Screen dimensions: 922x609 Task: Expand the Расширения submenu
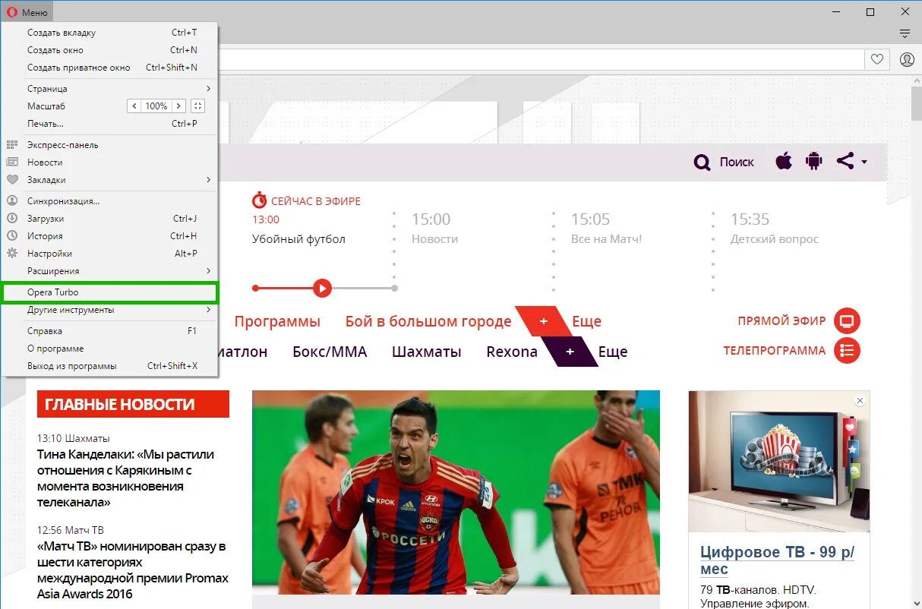(x=109, y=271)
